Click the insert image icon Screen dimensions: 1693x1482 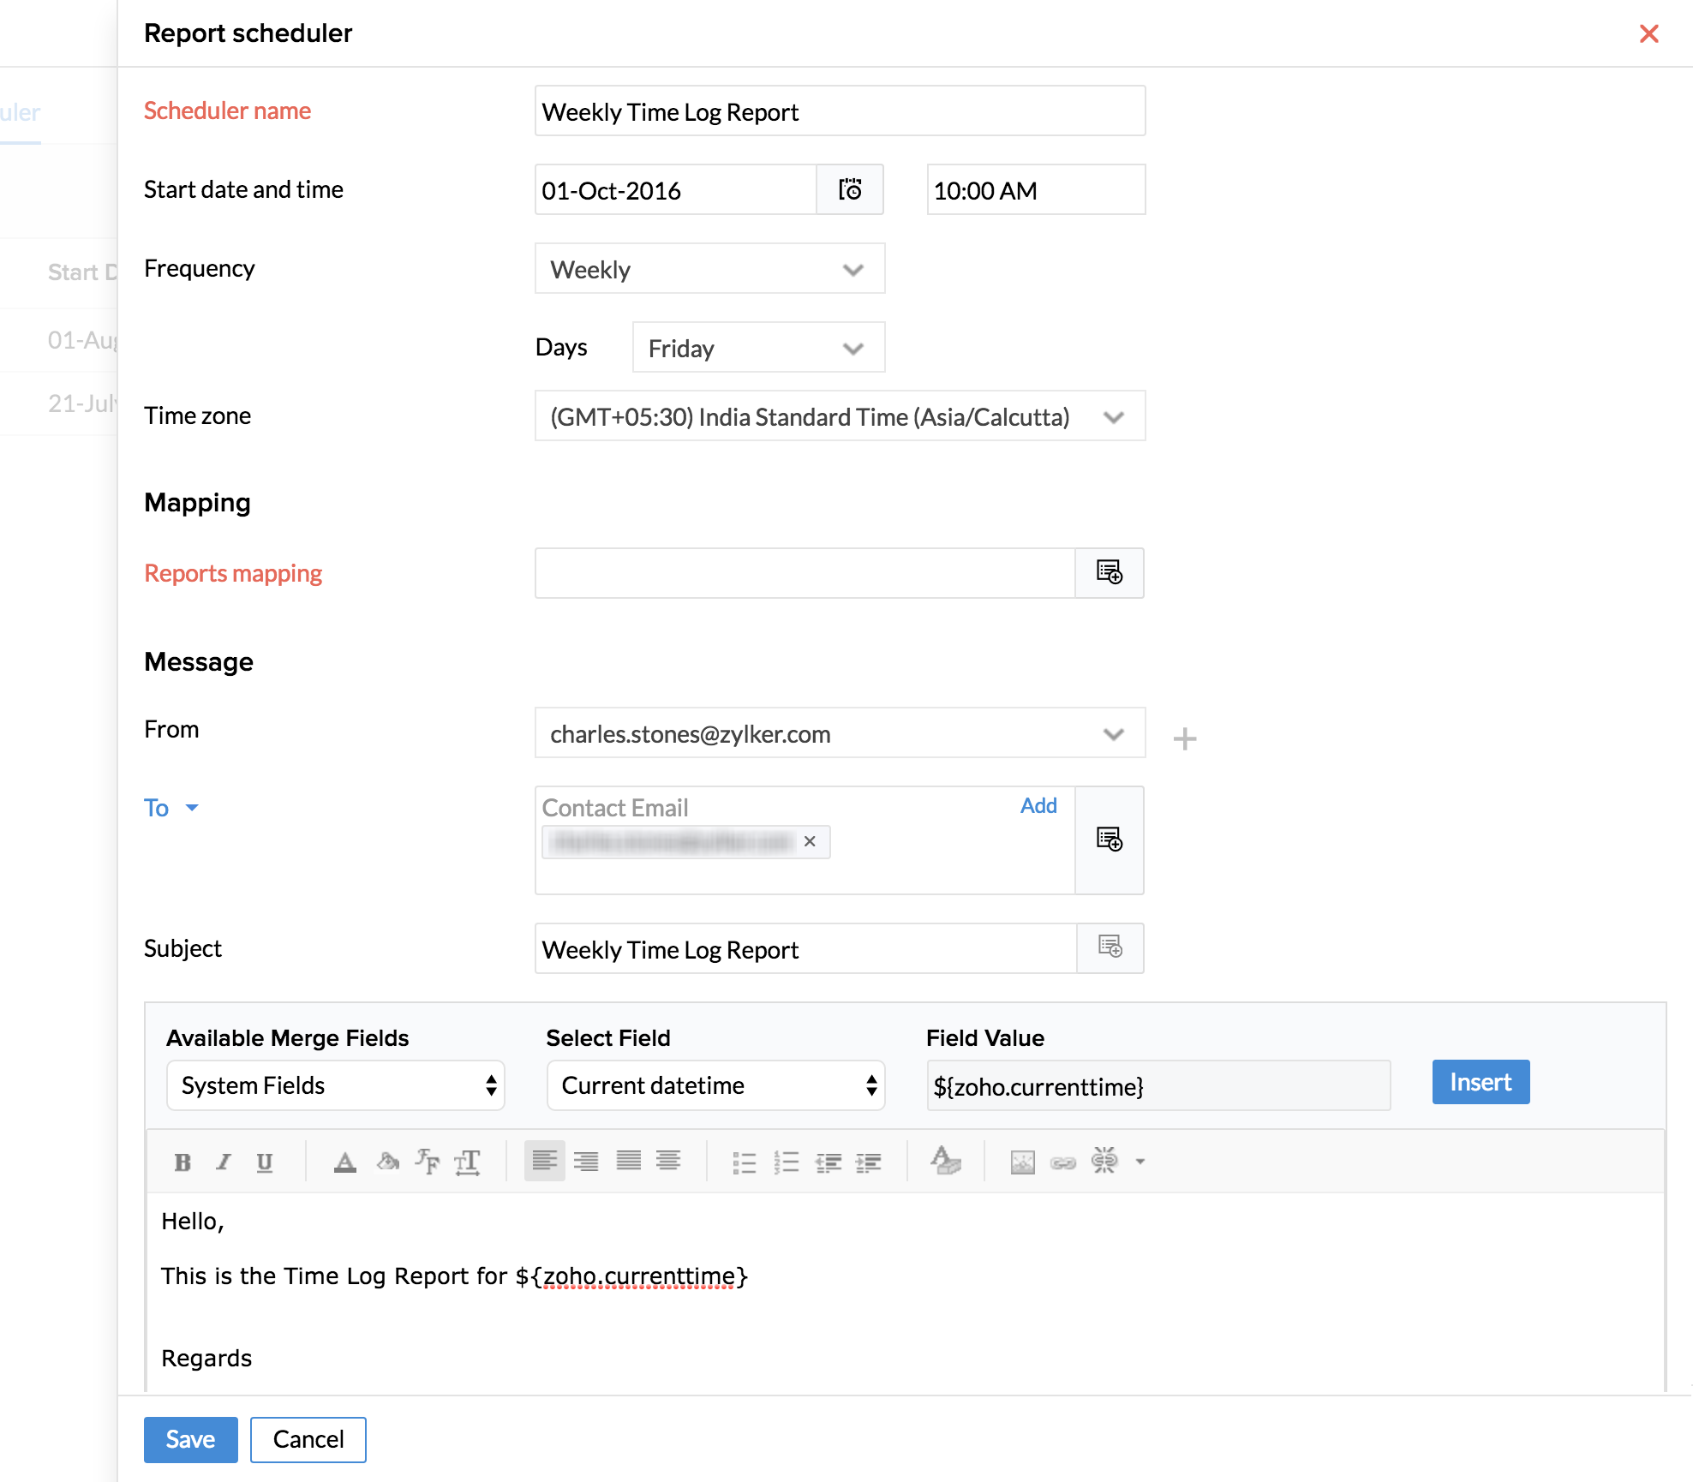pyautogui.click(x=1022, y=1162)
